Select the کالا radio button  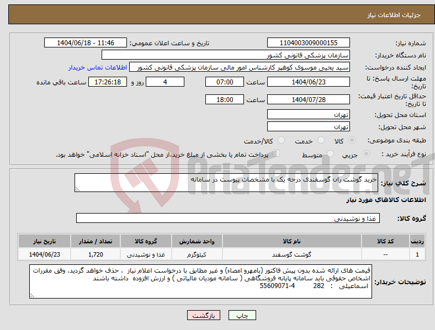352,140
